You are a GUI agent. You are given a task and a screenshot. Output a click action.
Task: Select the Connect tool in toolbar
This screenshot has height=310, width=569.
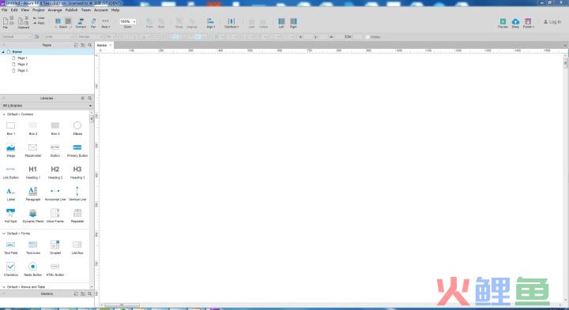[81, 23]
